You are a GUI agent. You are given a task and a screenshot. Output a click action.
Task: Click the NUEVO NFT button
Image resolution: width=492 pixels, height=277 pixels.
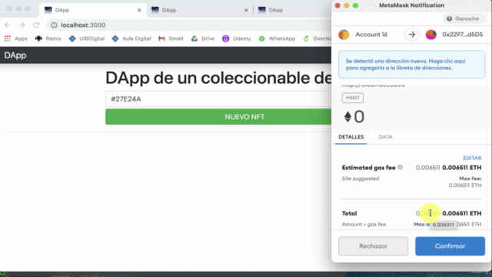pos(218,117)
